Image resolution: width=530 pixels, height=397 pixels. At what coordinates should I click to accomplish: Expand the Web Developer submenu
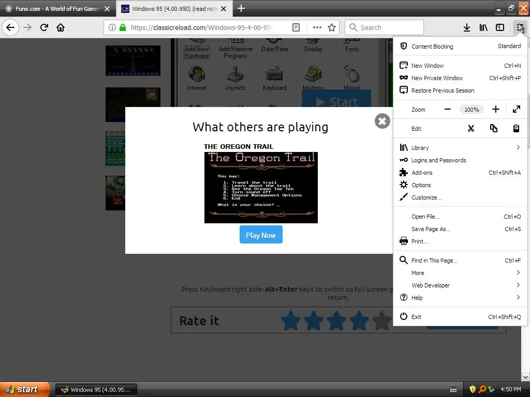(x=460, y=285)
